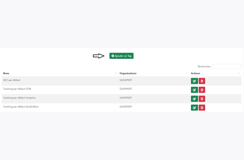
Task: Click the Ajouter un Tag button
Action: tap(121, 56)
